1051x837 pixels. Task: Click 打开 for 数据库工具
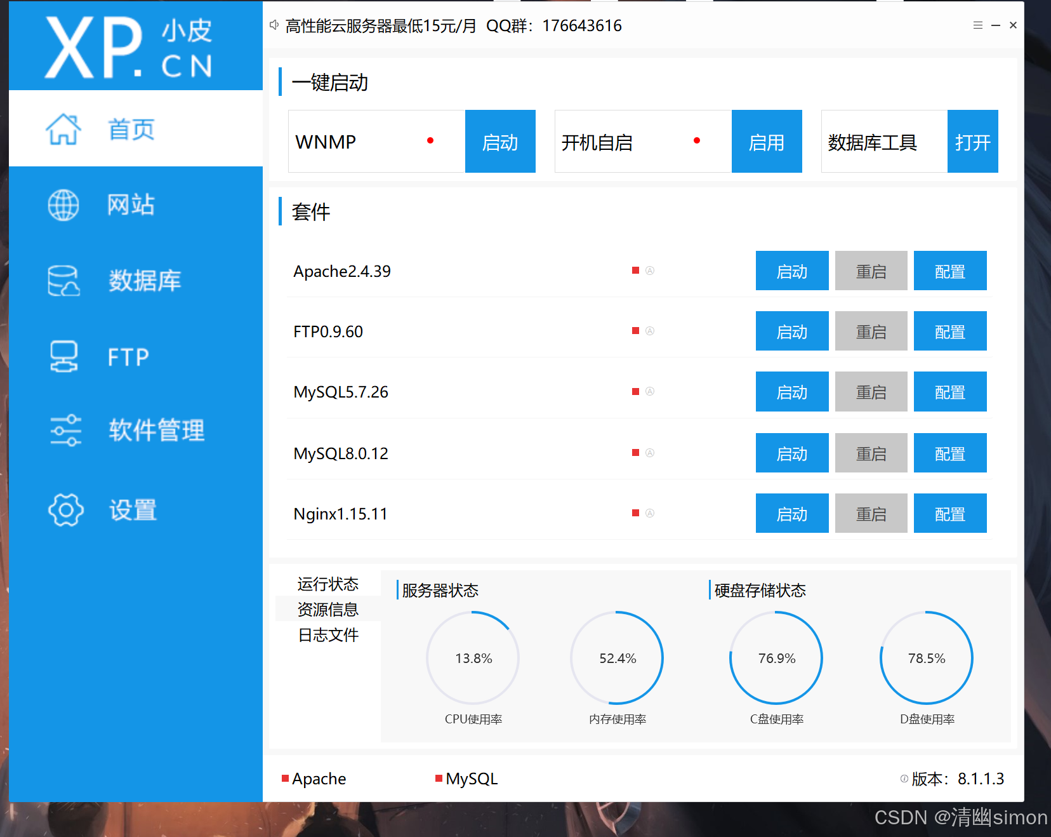pos(973,142)
